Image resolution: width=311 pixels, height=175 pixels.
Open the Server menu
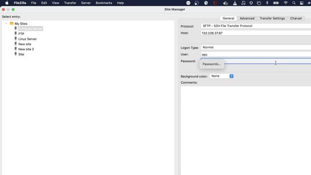point(86,3)
